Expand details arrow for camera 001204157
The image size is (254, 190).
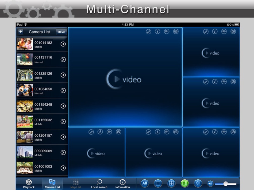click(x=63, y=137)
